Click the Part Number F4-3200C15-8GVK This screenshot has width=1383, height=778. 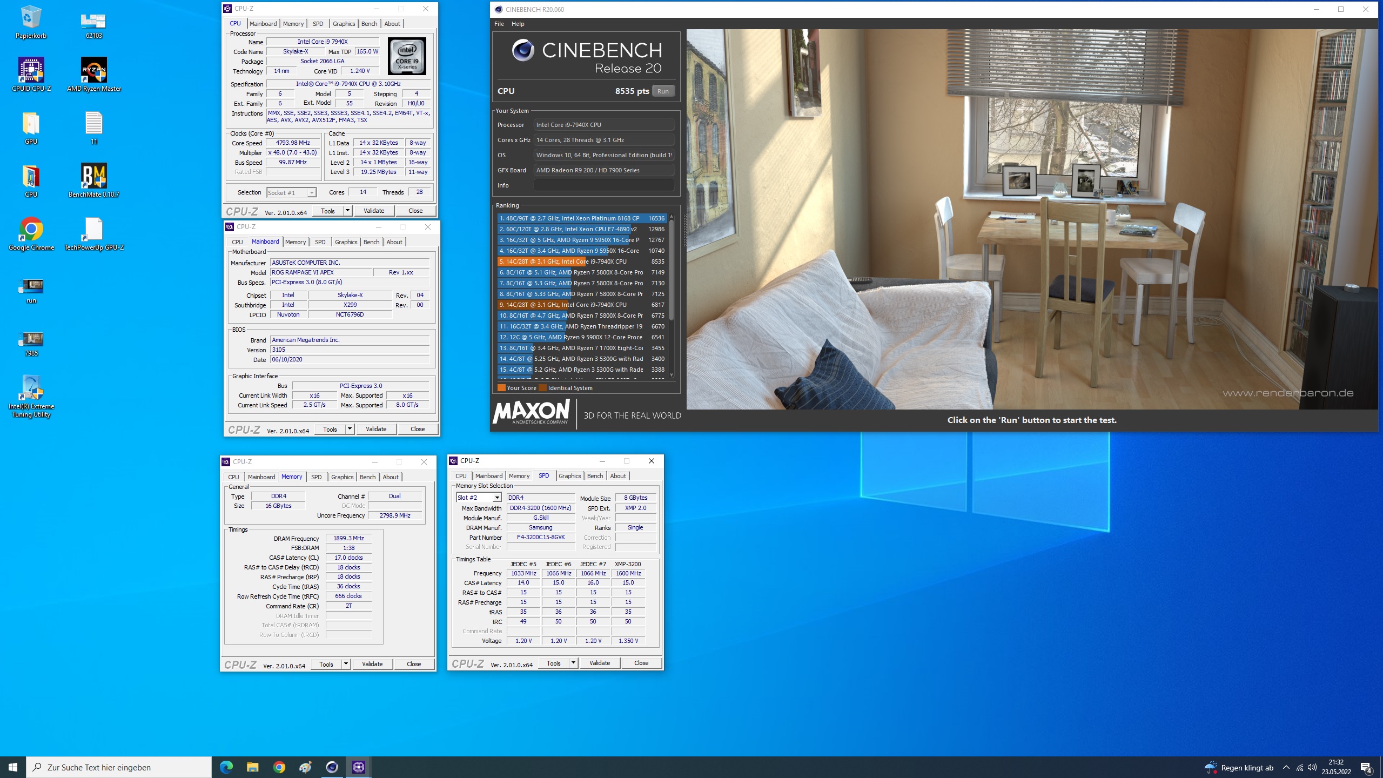541,538
